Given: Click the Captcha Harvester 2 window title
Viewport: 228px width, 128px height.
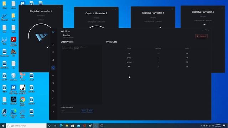Looking at the screenshot, I should coord(96,13).
